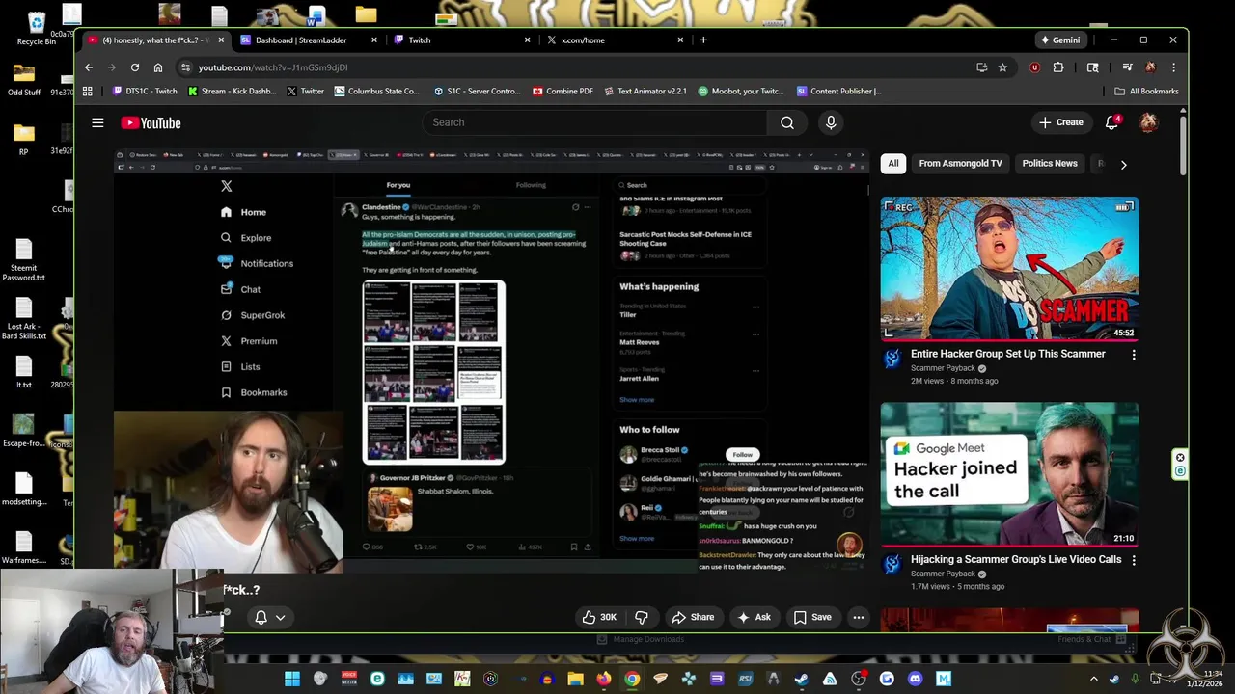The height and width of the screenshot is (694, 1235).
Task: Open the Text Animator v2.2.1 bookmark
Action: pos(645,92)
